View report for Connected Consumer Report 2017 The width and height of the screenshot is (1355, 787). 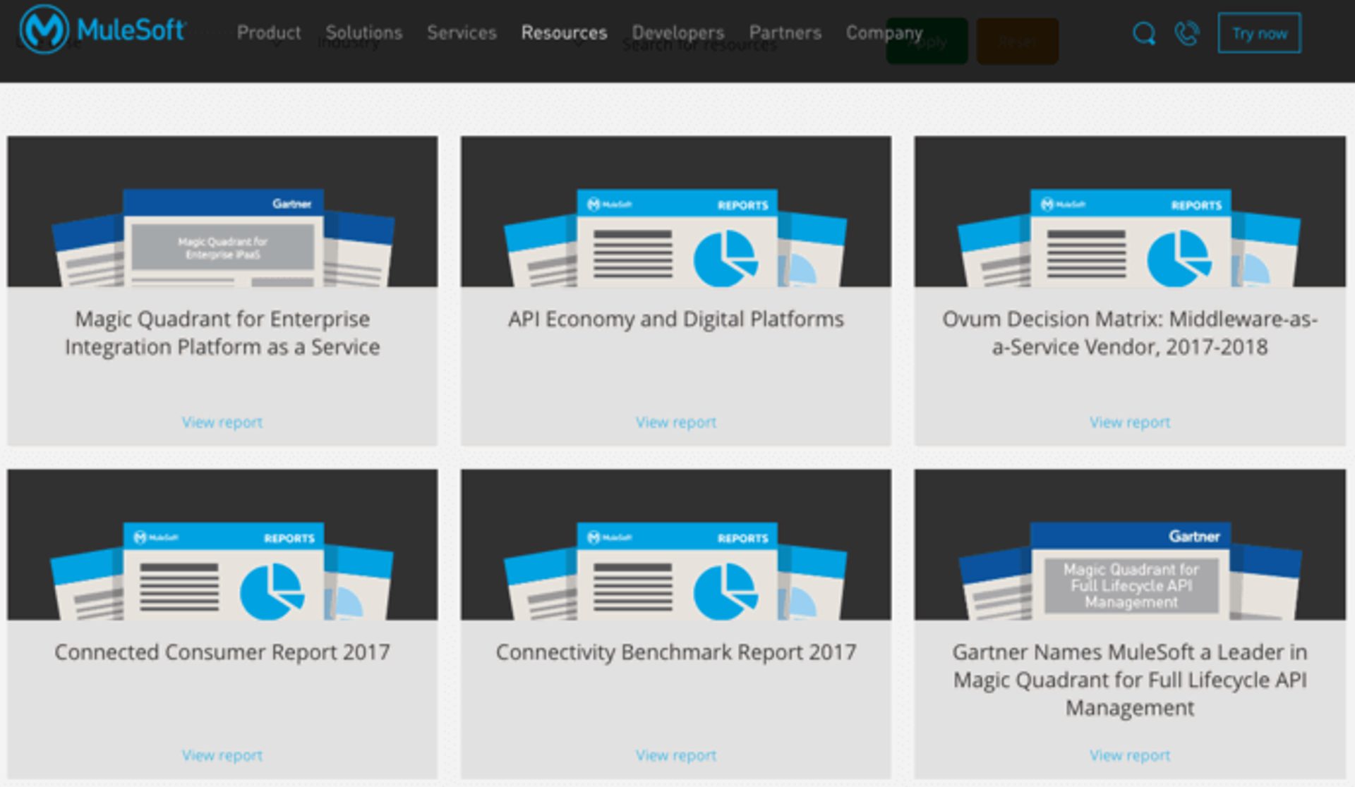(x=222, y=755)
